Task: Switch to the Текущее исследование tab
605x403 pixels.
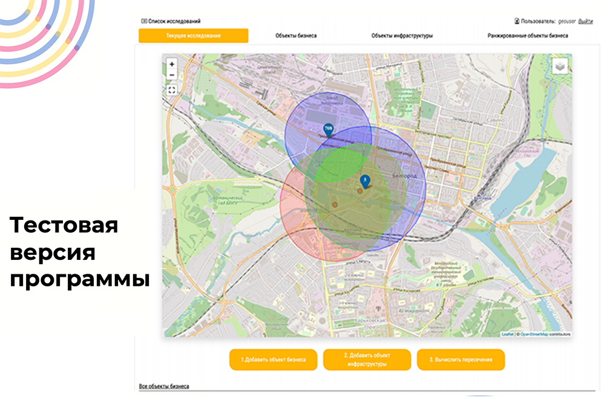Action: 194,36
